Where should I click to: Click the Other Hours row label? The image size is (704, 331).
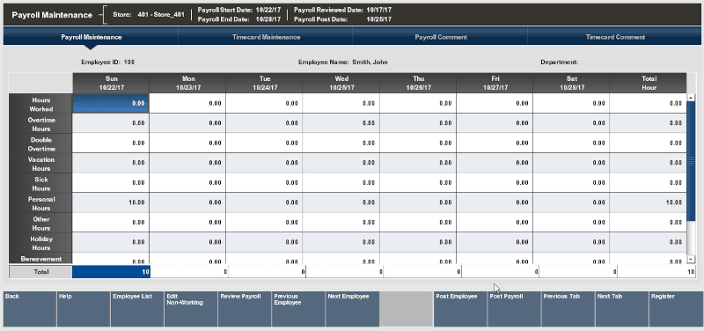pos(40,223)
